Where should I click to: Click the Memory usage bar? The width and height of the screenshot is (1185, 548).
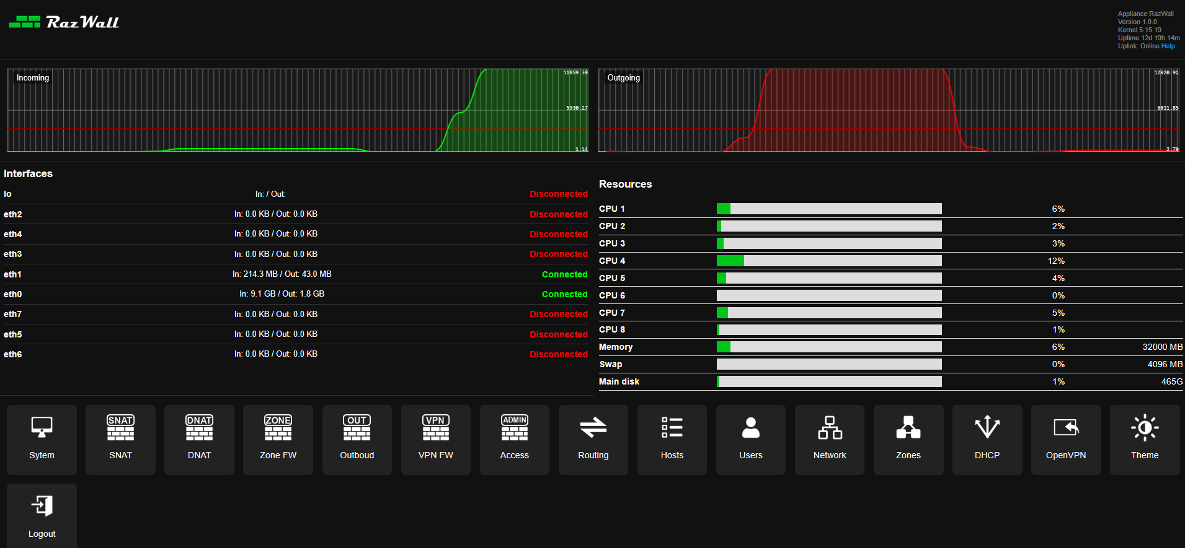(829, 347)
